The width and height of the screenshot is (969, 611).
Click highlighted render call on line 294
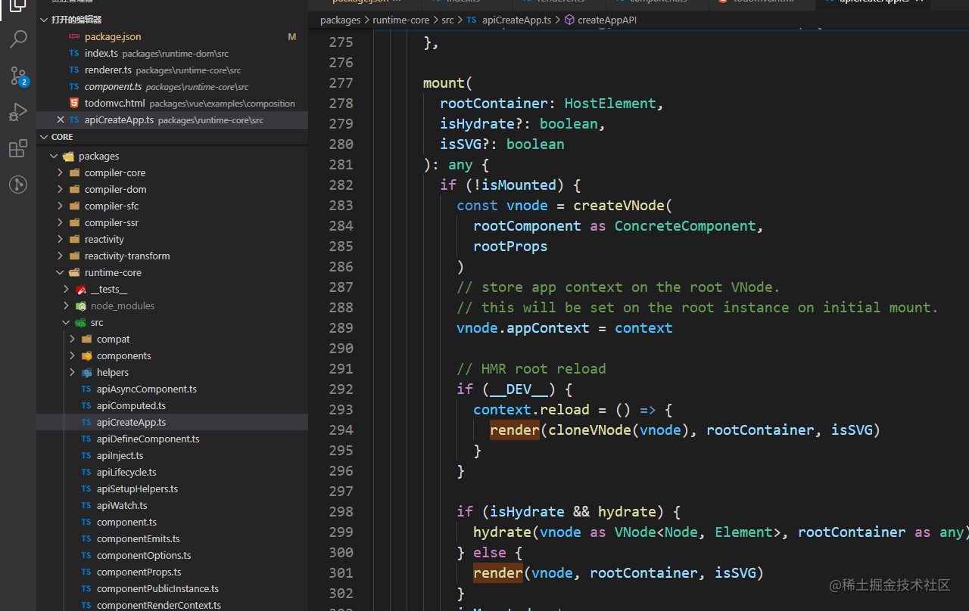coord(515,430)
